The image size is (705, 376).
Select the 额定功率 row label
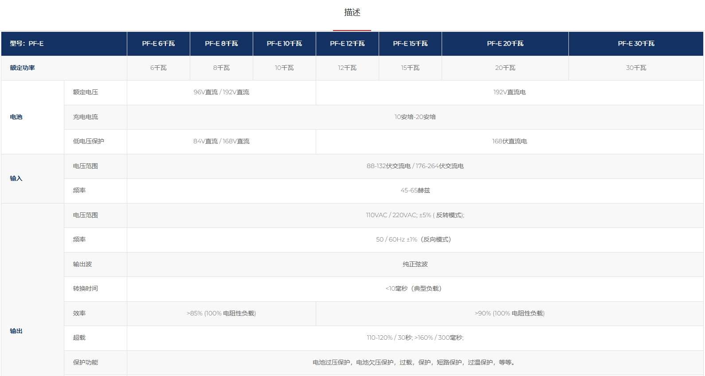[23, 68]
